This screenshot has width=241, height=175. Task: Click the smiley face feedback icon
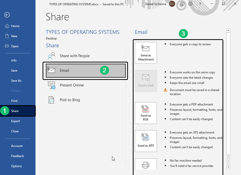(x=182, y=4)
